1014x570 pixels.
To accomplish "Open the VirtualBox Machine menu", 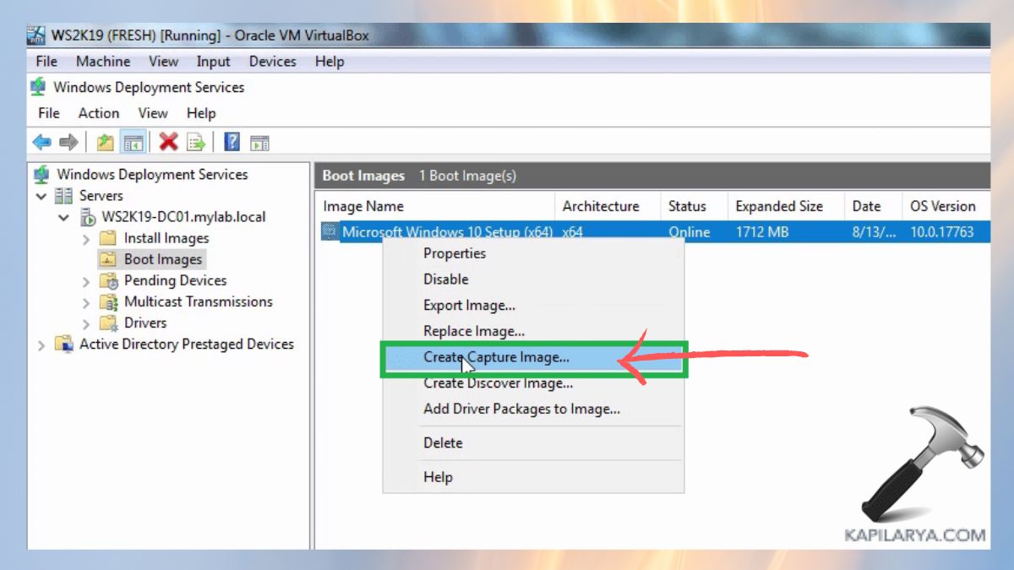I will 103,61.
